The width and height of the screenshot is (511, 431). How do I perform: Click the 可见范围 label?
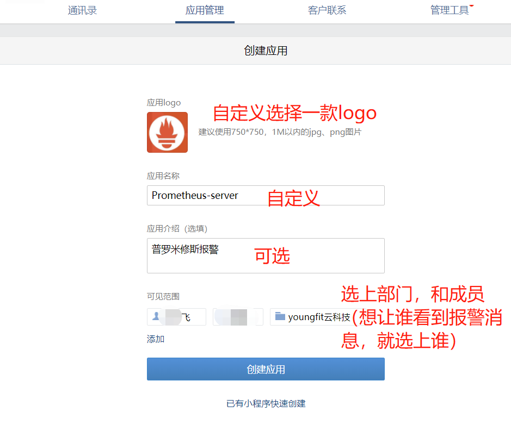pos(163,297)
